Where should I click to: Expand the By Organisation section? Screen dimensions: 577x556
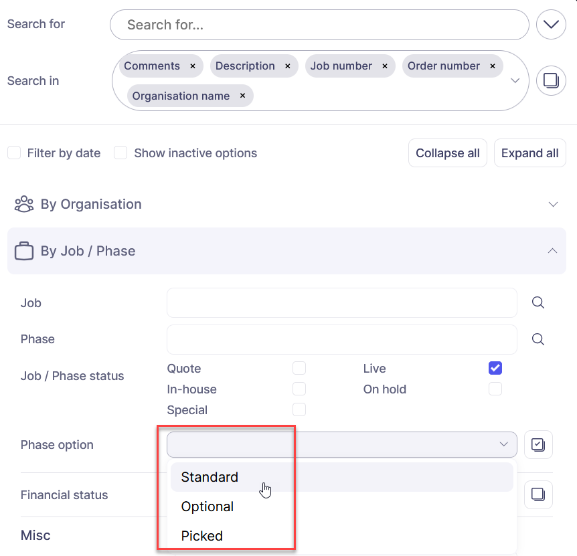553,204
